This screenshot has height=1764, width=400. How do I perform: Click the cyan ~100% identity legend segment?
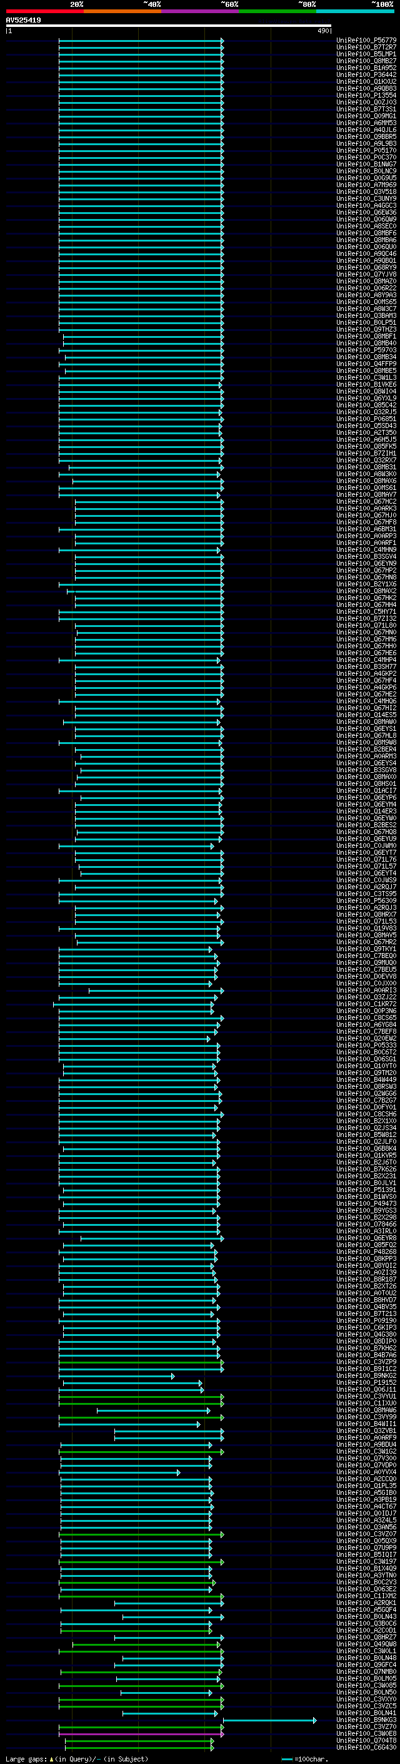coord(356,12)
